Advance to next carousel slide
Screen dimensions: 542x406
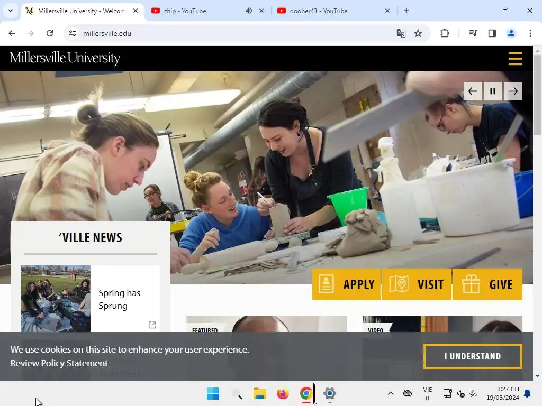click(x=513, y=91)
